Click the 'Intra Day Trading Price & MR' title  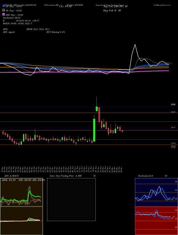coord(66,176)
